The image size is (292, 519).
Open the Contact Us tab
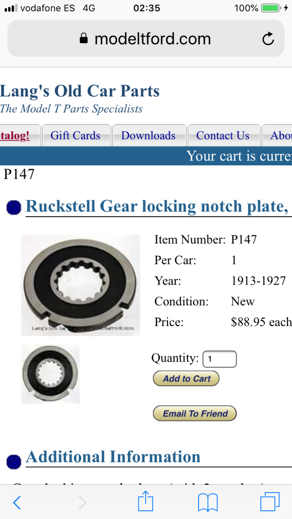coord(223,135)
